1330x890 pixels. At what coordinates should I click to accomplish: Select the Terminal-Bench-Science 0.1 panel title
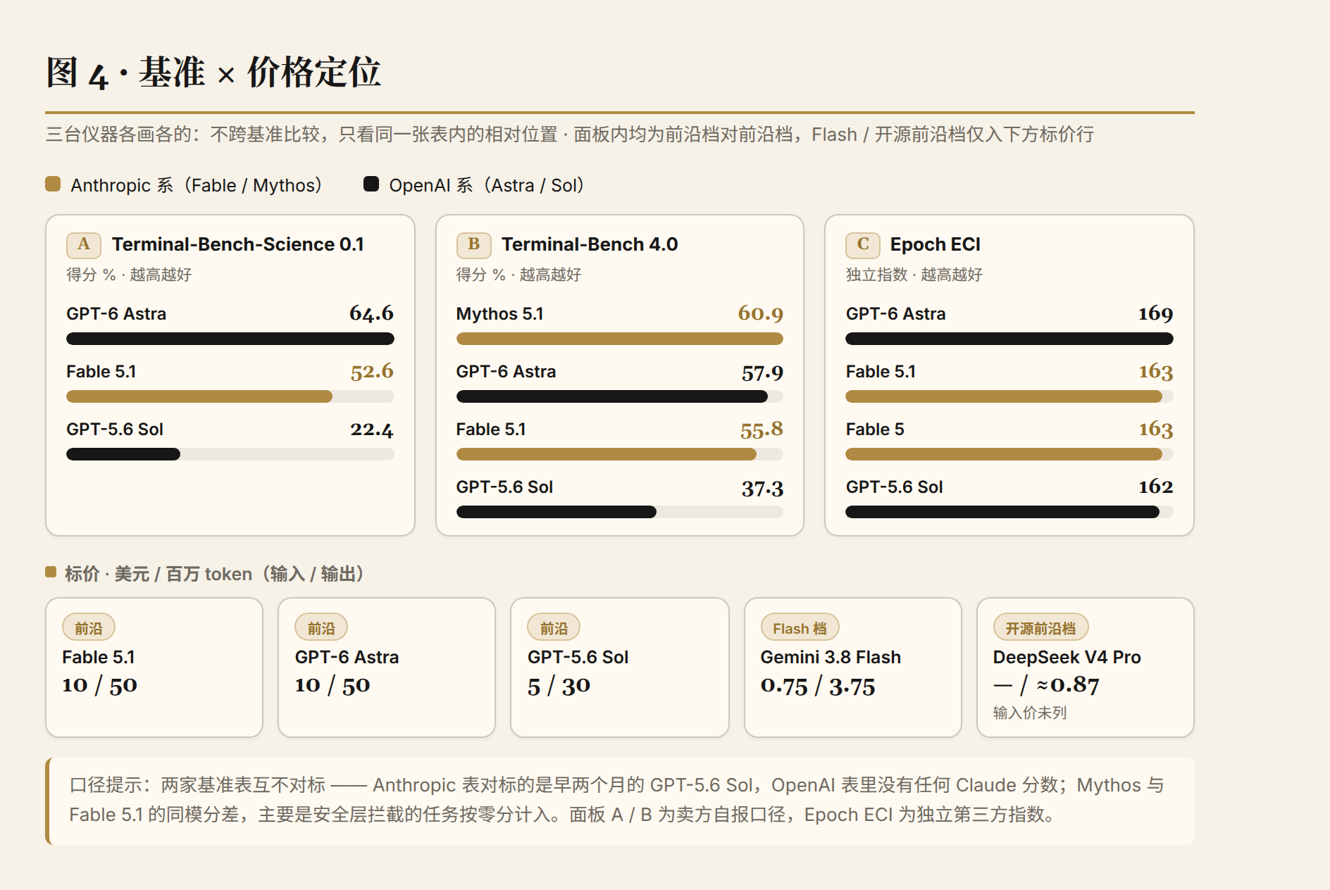238,244
